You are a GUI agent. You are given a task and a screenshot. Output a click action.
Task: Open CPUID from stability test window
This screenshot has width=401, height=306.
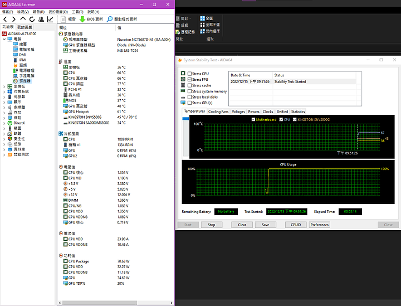point(296,225)
